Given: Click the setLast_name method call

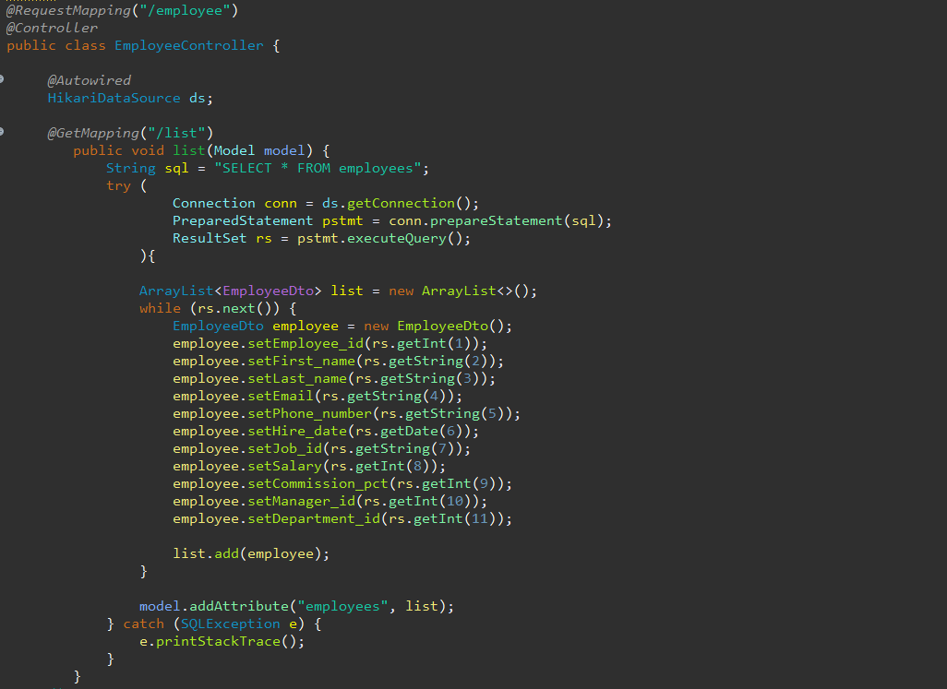Looking at the screenshot, I should pyautogui.click(x=297, y=378).
